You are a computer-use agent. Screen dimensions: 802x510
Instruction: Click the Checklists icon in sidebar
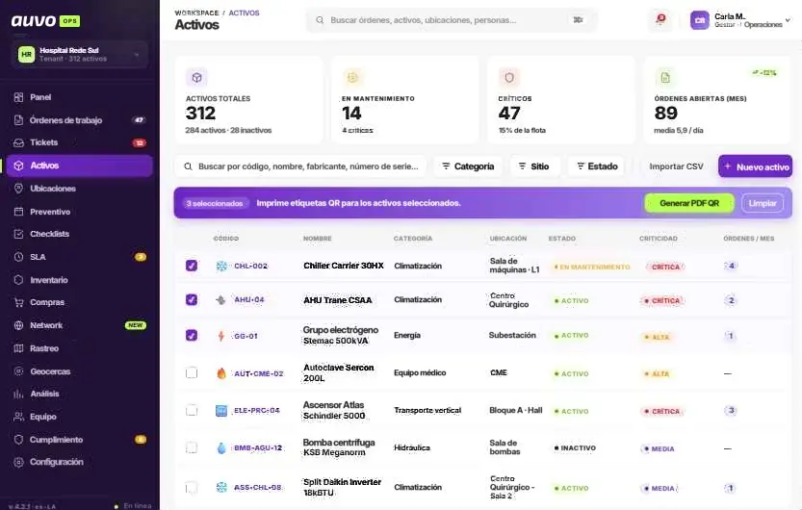pos(19,234)
